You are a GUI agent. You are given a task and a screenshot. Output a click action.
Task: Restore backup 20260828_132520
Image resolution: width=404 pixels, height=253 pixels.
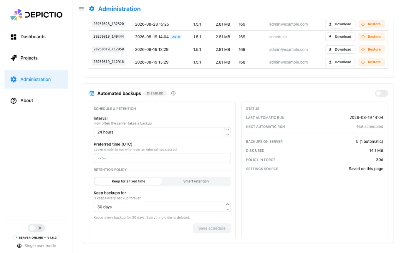click(371, 24)
